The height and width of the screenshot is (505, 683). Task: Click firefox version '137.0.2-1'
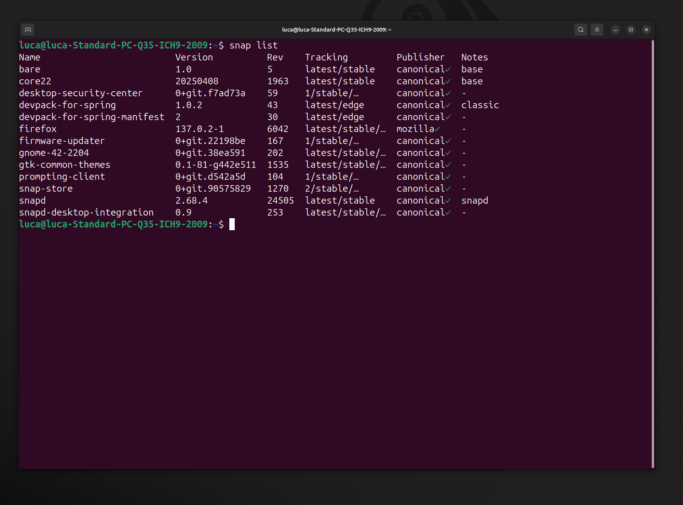(x=200, y=129)
